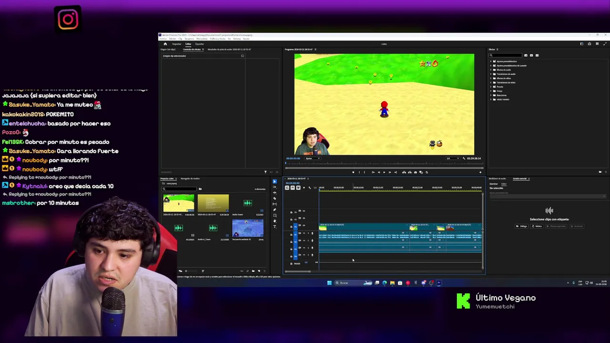Image resolution: width=610 pixels, height=343 pixels.
Task: Select the Type text tool
Action: [274, 227]
